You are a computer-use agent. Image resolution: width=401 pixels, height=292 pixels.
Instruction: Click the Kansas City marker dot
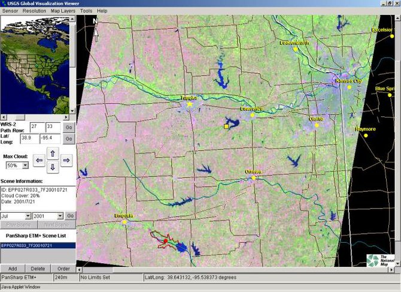pyautogui.click(x=349, y=87)
